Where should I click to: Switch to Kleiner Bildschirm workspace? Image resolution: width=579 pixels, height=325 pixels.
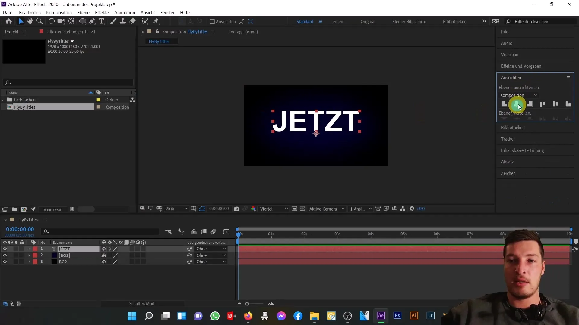click(x=409, y=21)
